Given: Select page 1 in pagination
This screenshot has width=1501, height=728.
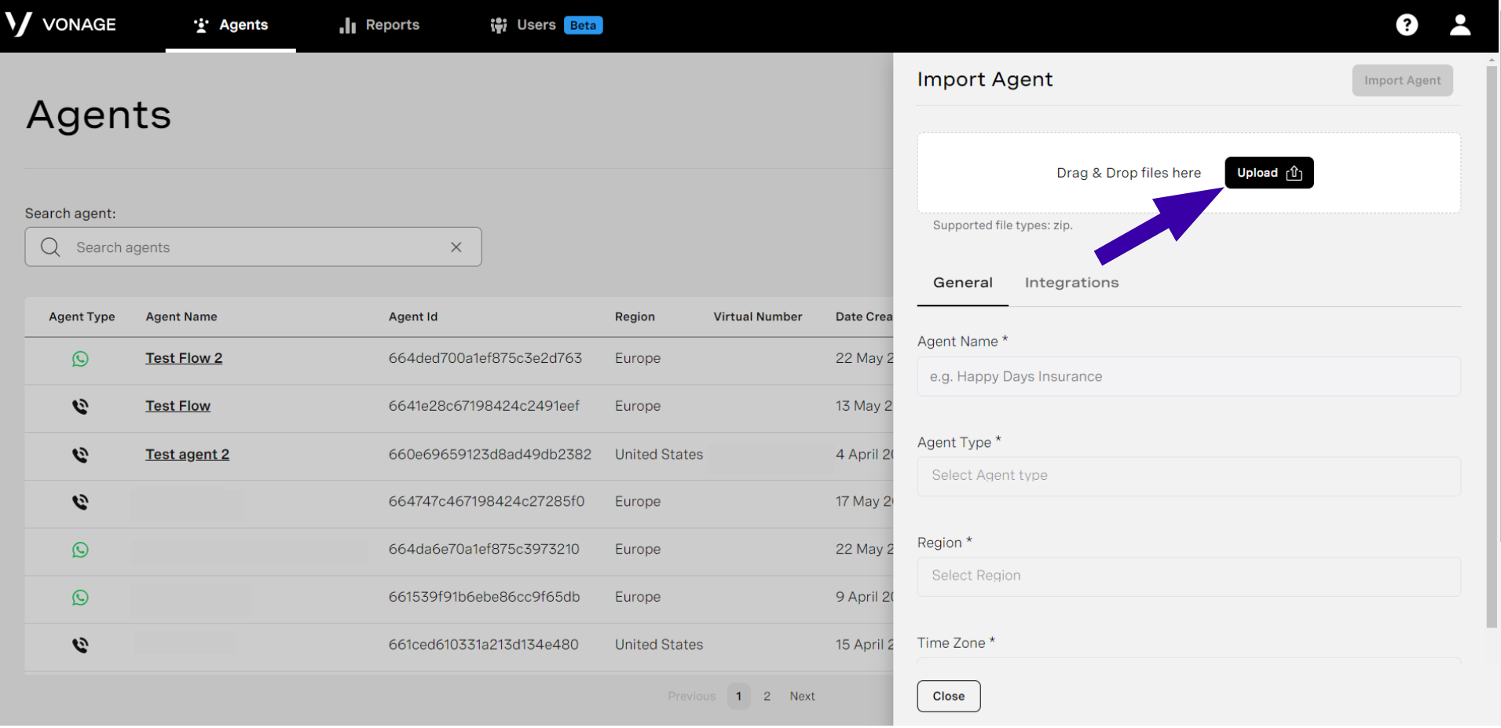Looking at the screenshot, I should tap(739, 696).
